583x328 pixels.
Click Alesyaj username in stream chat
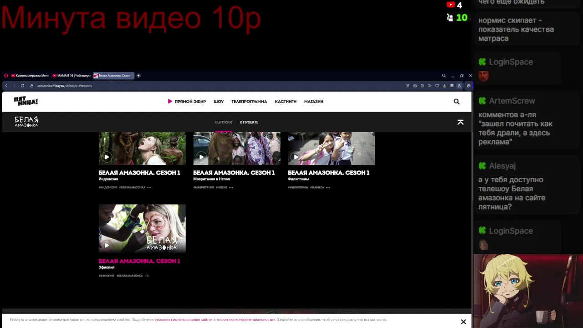(502, 166)
